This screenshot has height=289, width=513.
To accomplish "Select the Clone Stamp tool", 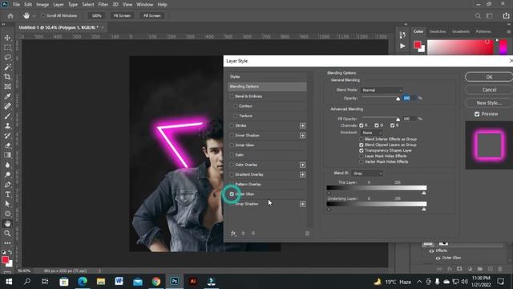I will point(7,126).
